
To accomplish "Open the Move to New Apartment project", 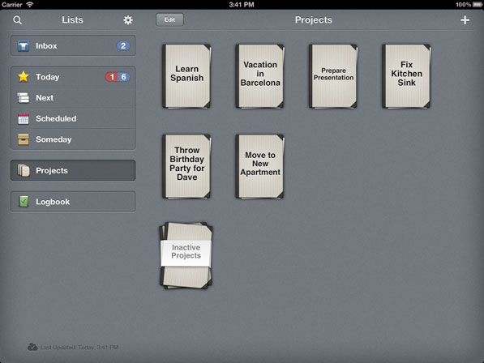I will [x=260, y=167].
